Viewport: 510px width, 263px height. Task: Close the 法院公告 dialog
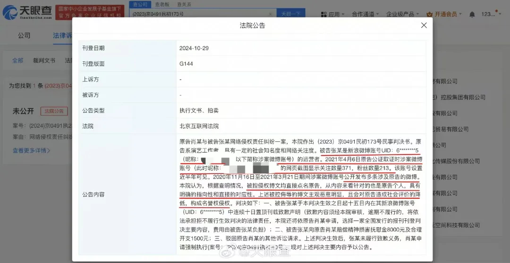pyautogui.click(x=424, y=25)
